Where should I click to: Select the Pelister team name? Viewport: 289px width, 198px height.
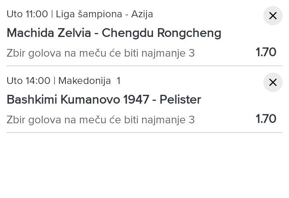pyautogui.click(x=180, y=100)
